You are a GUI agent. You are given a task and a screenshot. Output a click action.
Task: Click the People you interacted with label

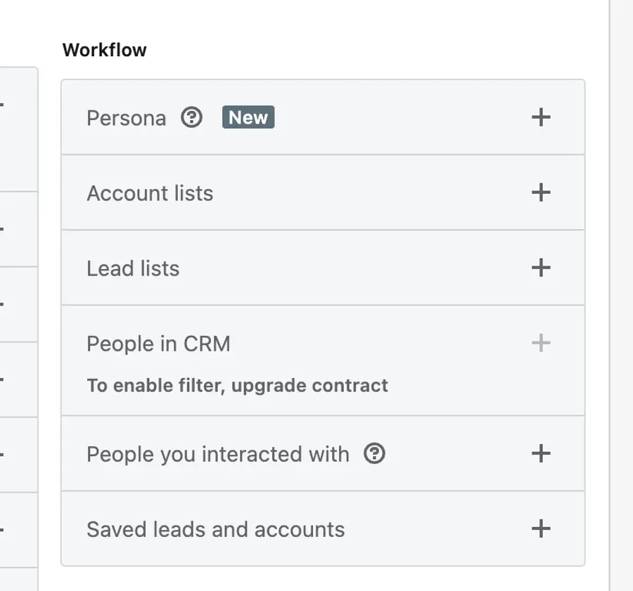[x=217, y=455]
